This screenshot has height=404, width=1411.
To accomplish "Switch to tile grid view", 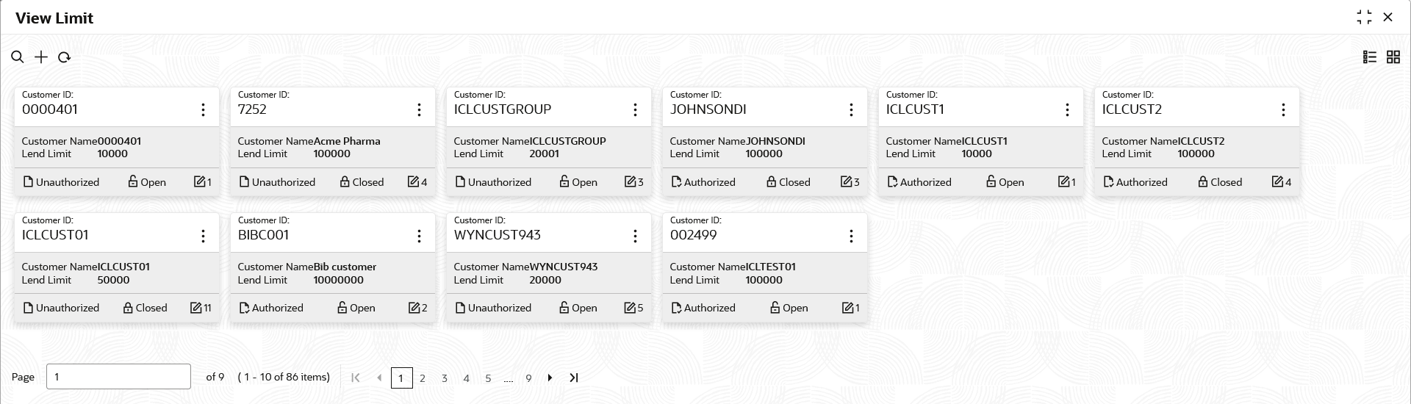I will pyautogui.click(x=1393, y=57).
